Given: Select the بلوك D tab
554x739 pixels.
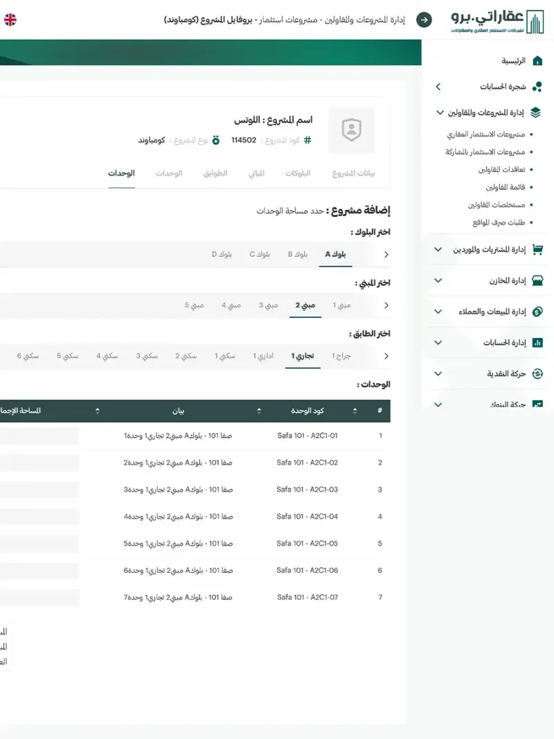Looking at the screenshot, I should [222, 254].
